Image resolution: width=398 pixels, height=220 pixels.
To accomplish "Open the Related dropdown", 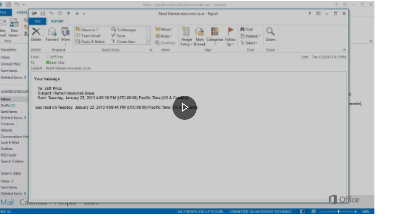I will [x=250, y=36].
